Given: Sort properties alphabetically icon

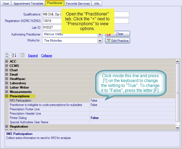Looking at the screenshot, I should pyautogui.click(x=14, y=55).
